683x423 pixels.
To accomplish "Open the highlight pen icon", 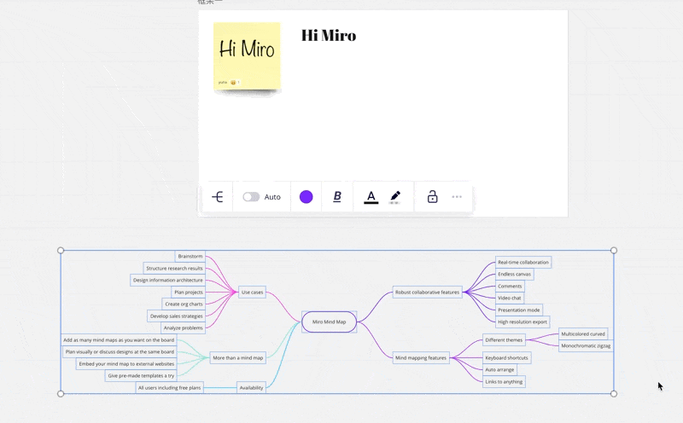I will coord(395,197).
